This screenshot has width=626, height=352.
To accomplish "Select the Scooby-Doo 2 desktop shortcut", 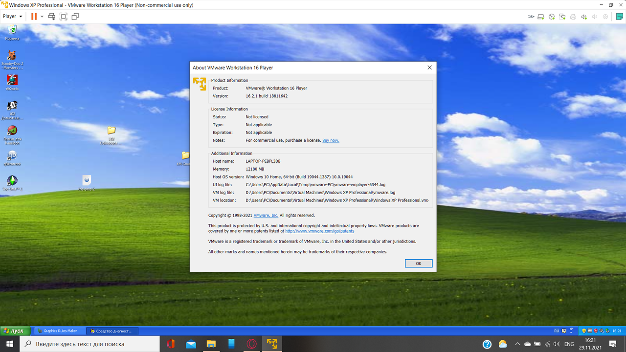I will [12, 60].
